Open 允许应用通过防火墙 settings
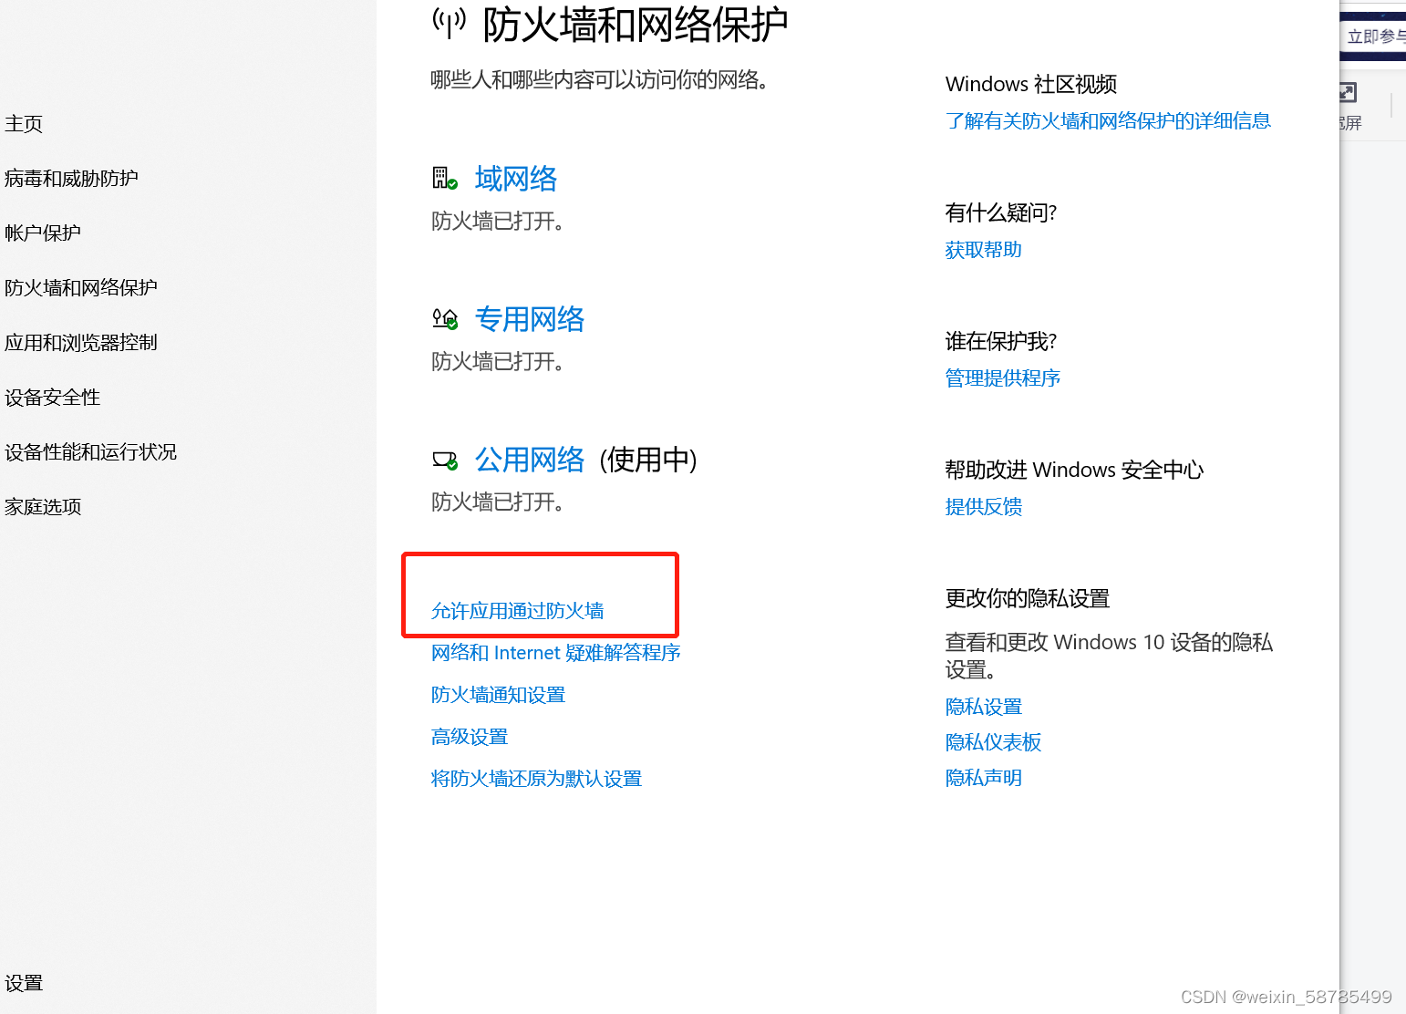1406x1014 pixels. pos(517,611)
